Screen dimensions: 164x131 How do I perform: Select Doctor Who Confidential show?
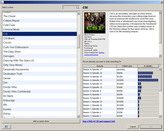tap(40, 91)
